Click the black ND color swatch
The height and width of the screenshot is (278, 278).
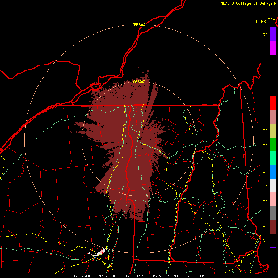(x=273, y=240)
